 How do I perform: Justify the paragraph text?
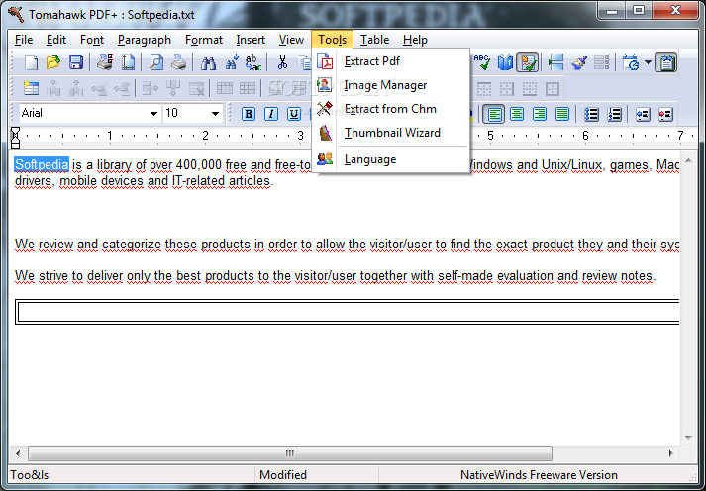pyautogui.click(x=561, y=114)
